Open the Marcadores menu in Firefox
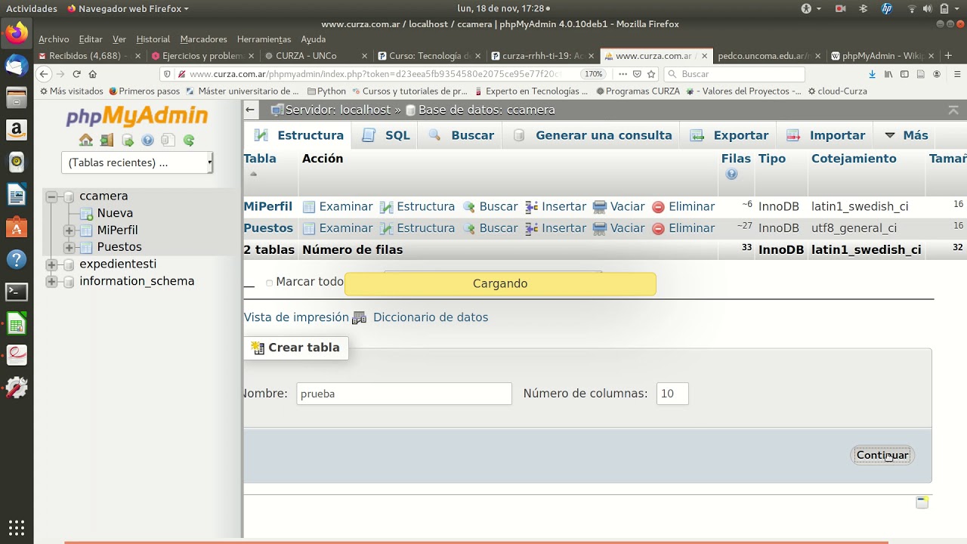Image resolution: width=967 pixels, height=544 pixels. 203,39
